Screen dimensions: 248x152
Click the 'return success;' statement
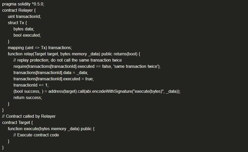click(28, 98)
